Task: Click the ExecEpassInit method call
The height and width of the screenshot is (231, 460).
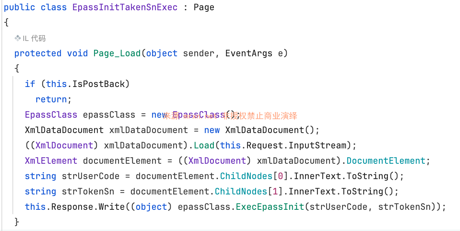Action: click(270, 207)
